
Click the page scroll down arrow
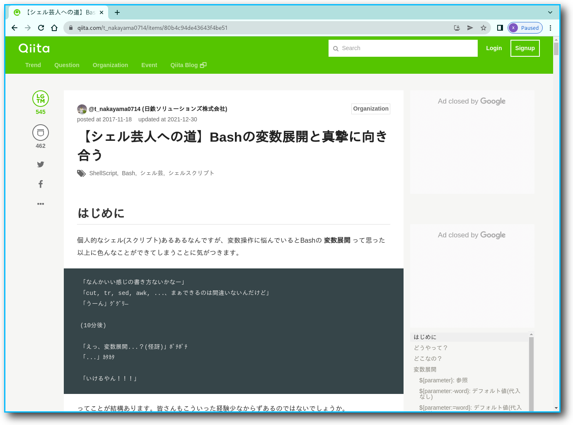tap(556, 408)
